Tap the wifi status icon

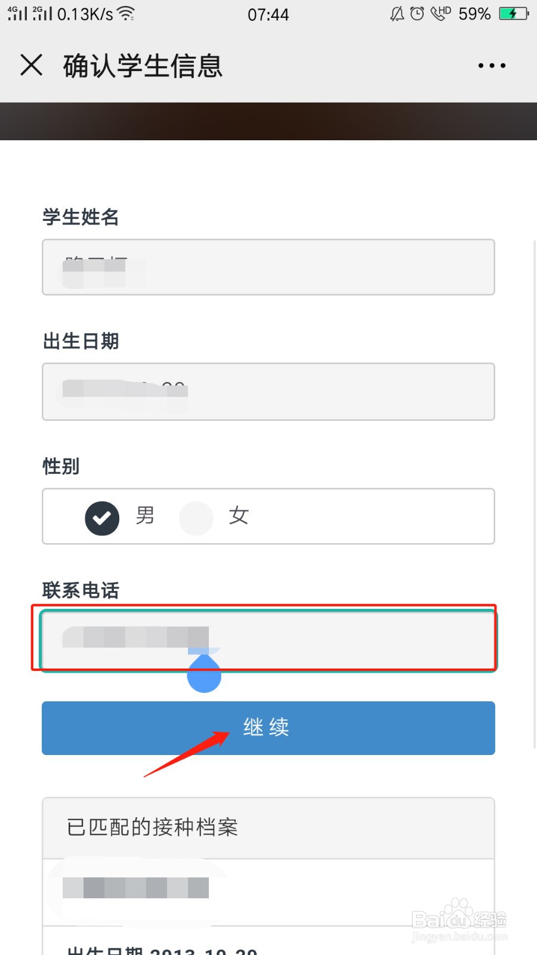pos(126,13)
